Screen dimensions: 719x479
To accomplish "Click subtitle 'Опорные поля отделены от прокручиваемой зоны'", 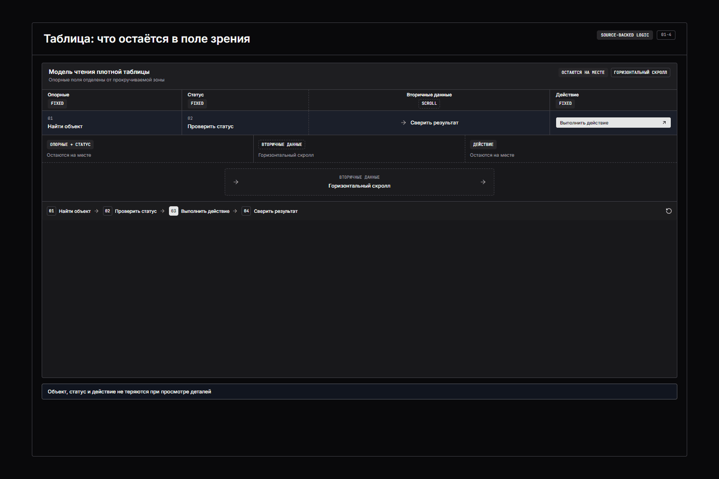I will pos(107,80).
